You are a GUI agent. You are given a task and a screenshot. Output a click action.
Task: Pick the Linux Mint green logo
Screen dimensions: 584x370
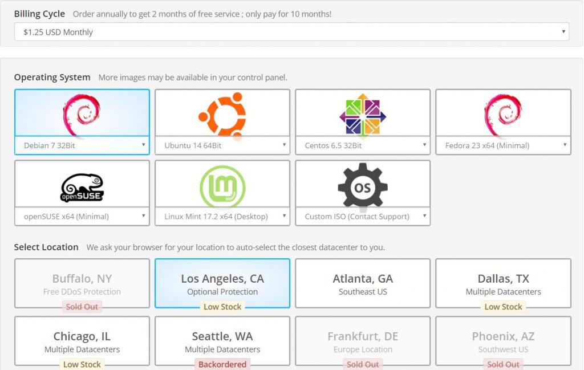(222, 186)
